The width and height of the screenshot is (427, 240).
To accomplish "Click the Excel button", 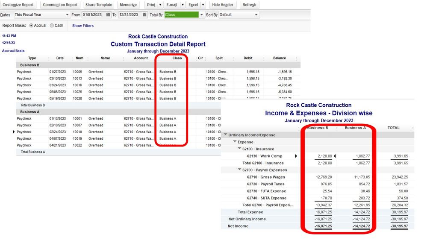I will 193,5.
